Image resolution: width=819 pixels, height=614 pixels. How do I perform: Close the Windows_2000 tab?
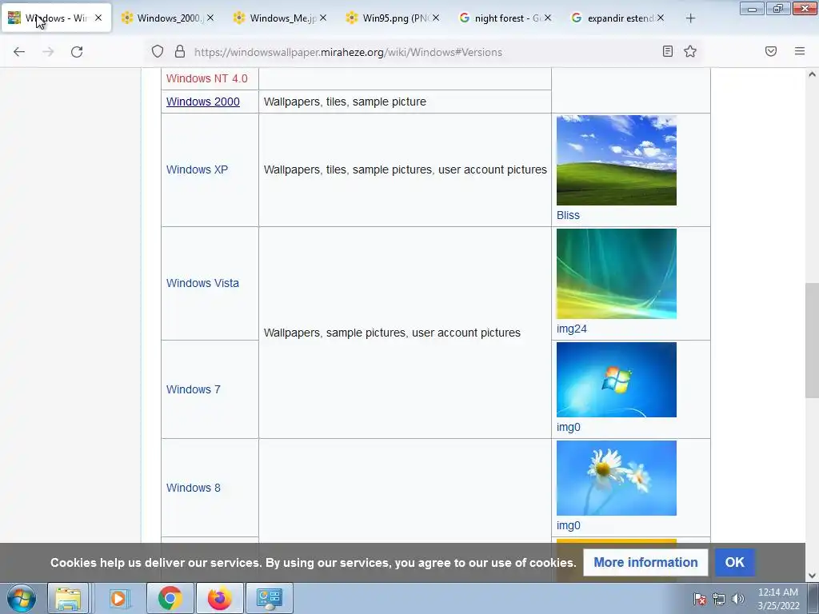point(210,18)
